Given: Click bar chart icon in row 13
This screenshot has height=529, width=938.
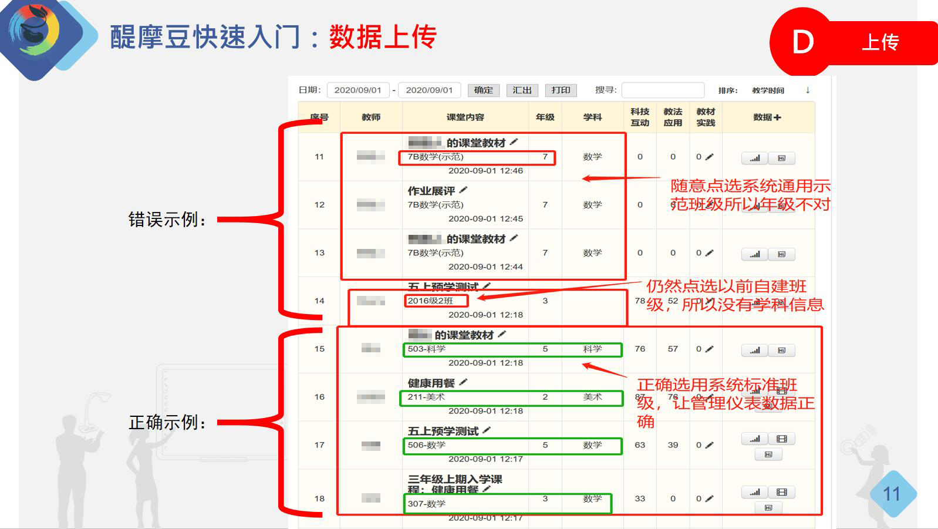Looking at the screenshot, I should pos(755,254).
